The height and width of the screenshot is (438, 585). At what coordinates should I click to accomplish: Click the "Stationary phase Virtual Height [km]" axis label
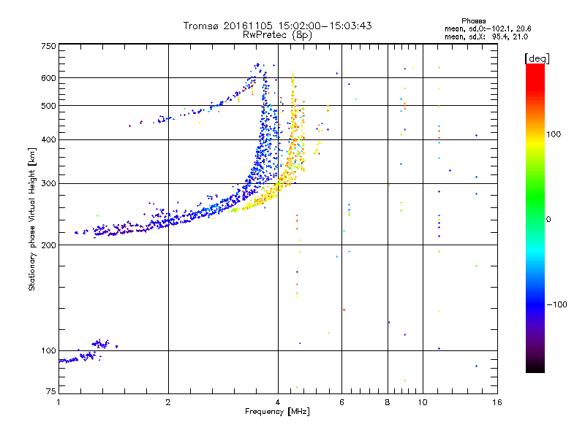[32, 219]
